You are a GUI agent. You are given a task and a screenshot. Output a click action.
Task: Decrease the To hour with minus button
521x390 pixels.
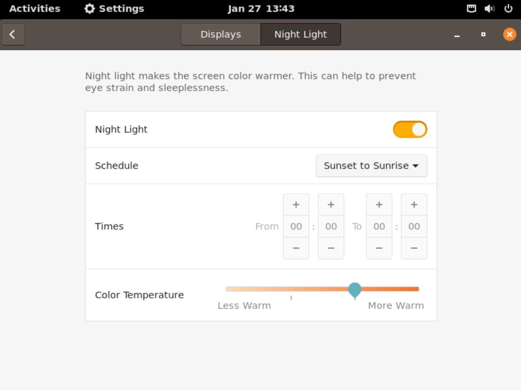tap(379, 248)
